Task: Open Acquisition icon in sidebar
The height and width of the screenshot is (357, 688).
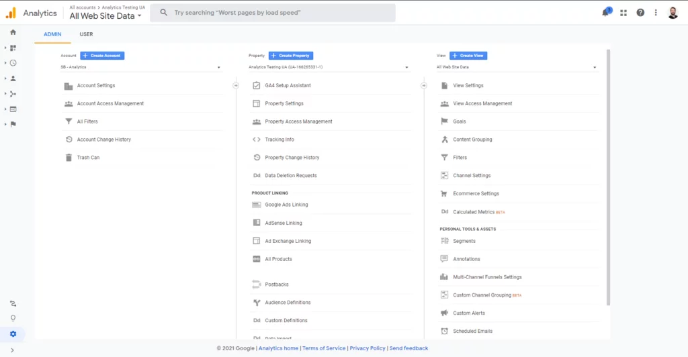Action: [13, 94]
